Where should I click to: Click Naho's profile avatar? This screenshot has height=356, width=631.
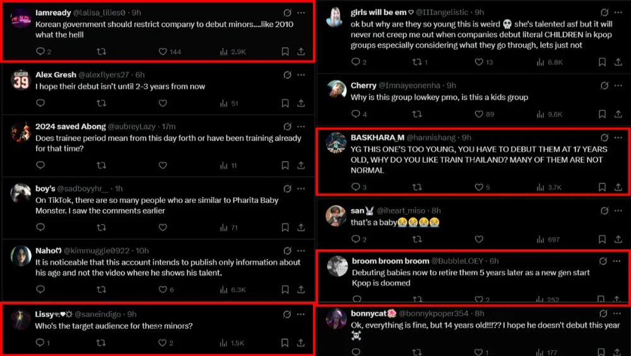(21, 255)
